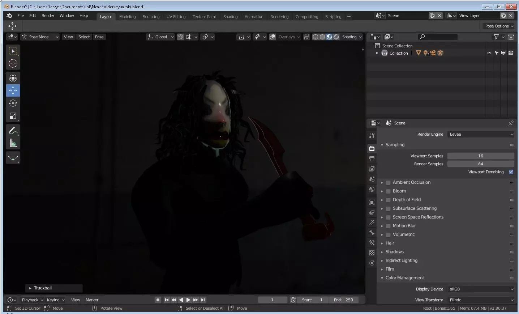
Task: Click the Viewport Samples field
Action: (x=481, y=156)
